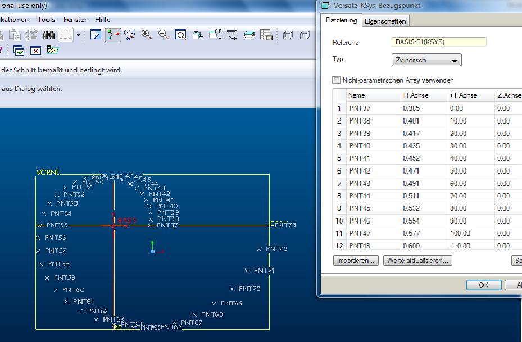This screenshot has height=342, width=522.
Task: Enable Nicht-parametrischen Array verwenden checkbox
Action: [337, 80]
